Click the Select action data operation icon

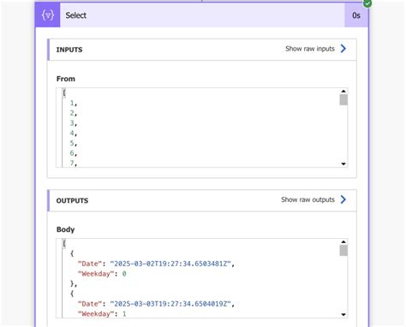coord(48,15)
